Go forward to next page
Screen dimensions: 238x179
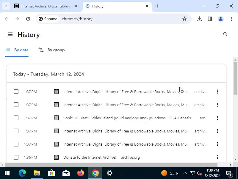pyautogui.click(x=17, y=19)
